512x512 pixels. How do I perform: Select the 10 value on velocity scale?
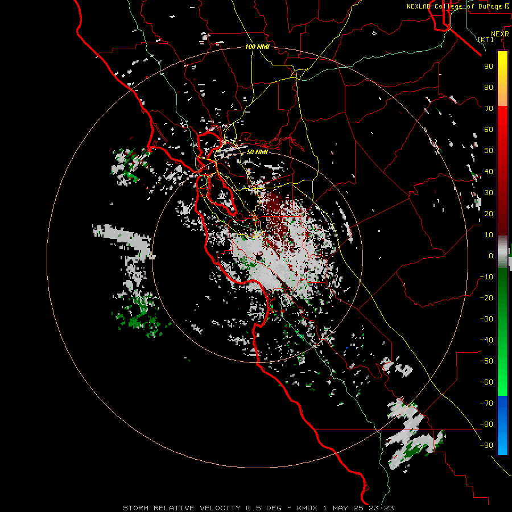point(489,235)
